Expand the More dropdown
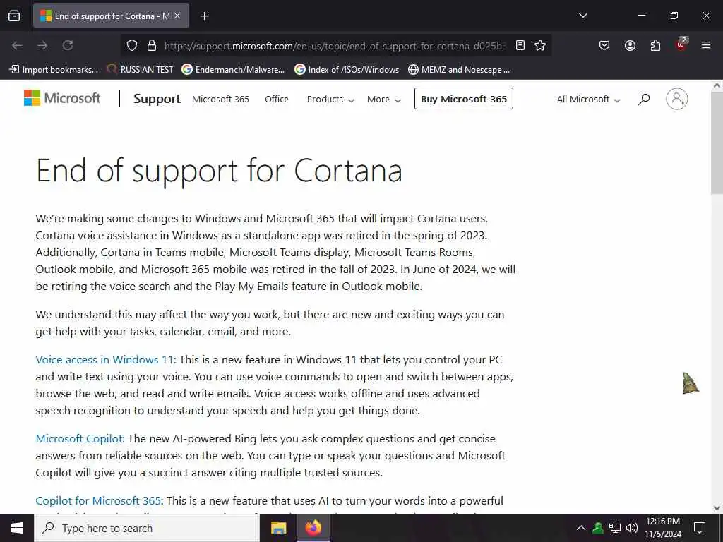 (384, 99)
